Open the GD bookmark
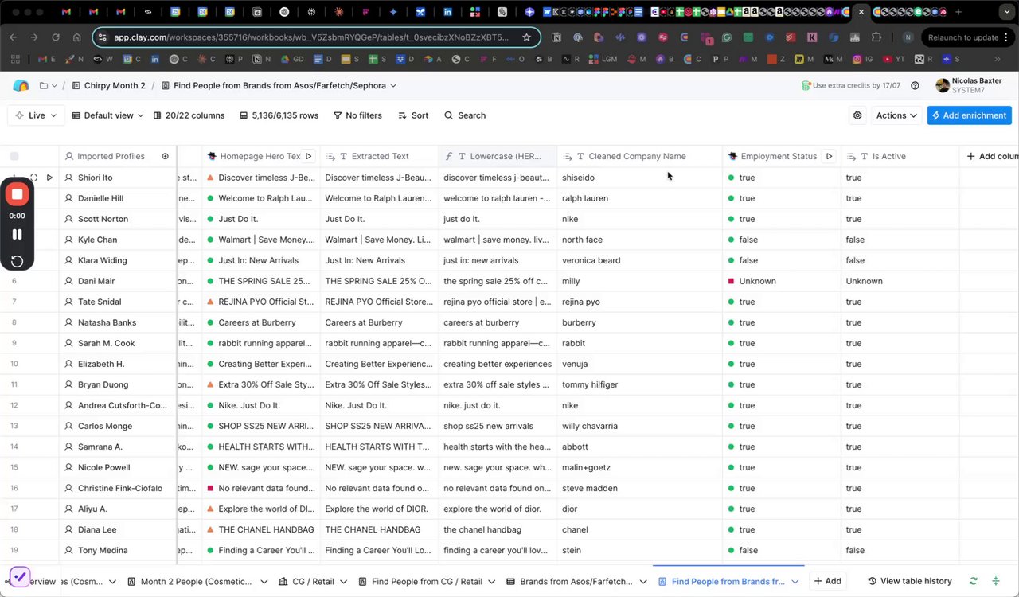The image size is (1019, 597). tap(291, 60)
